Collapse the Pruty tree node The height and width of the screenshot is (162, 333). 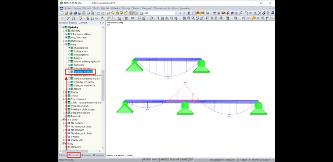point(64,45)
